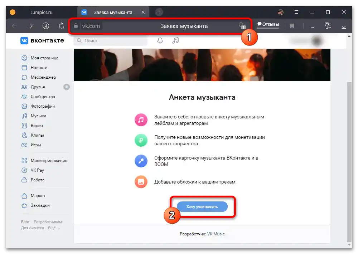Screen dimensions: 358x254
Task: Click the Добавьте обложки к вашим трекам text
Action: [x=195, y=182]
